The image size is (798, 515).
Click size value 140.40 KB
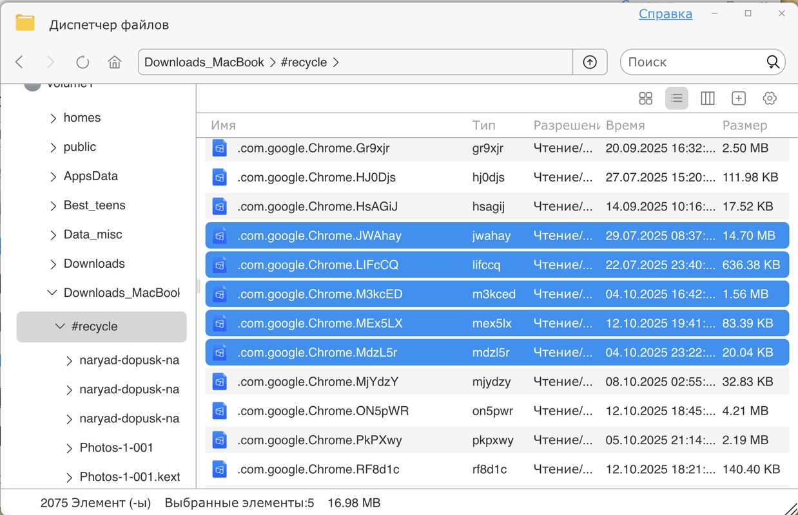click(751, 469)
